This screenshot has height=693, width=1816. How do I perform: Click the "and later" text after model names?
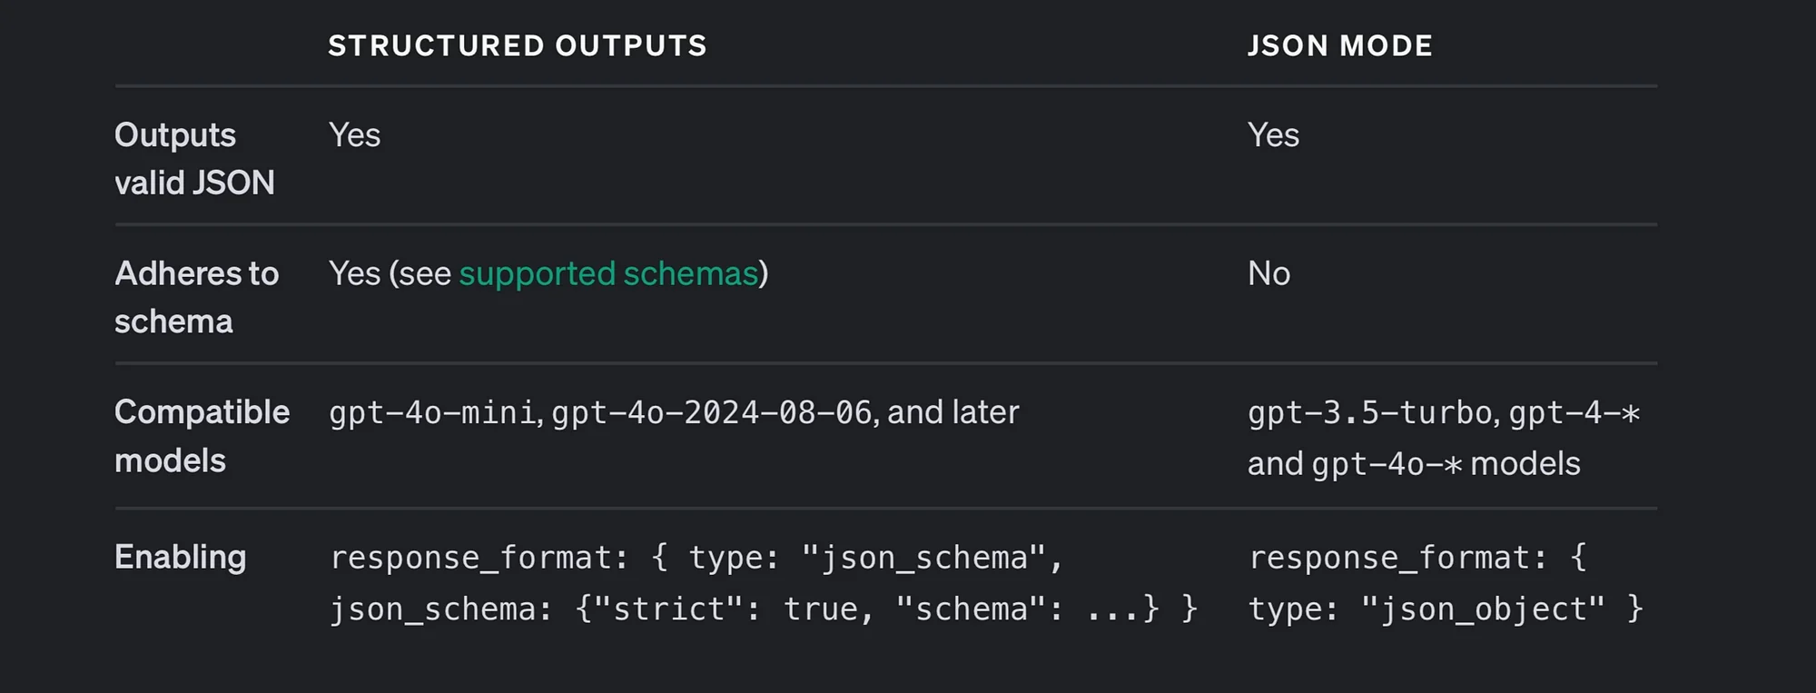953,413
